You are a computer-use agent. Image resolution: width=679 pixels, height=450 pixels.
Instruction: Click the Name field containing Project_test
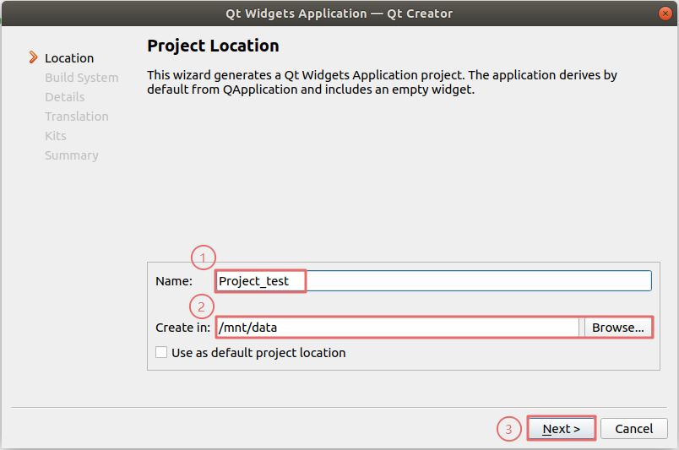coord(432,281)
